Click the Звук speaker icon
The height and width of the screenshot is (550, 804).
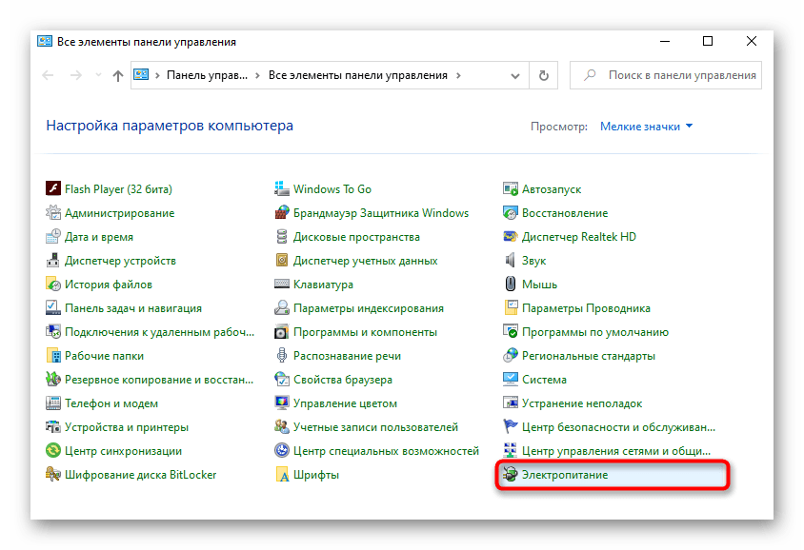click(512, 261)
